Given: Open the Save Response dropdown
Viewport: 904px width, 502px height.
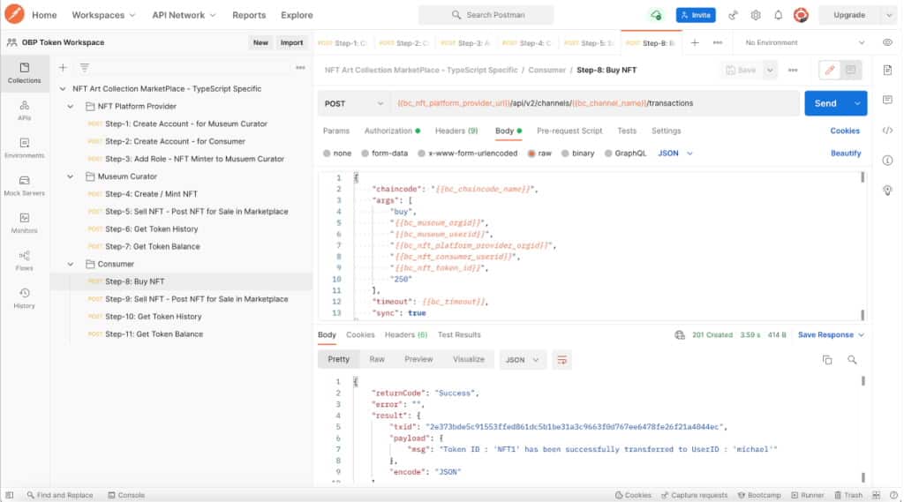Looking at the screenshot, I should [831, 335].
